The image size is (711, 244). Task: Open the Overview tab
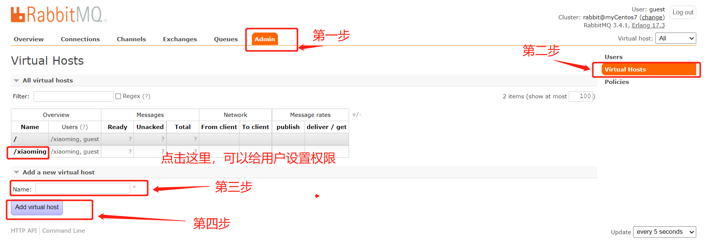[29, 39]
